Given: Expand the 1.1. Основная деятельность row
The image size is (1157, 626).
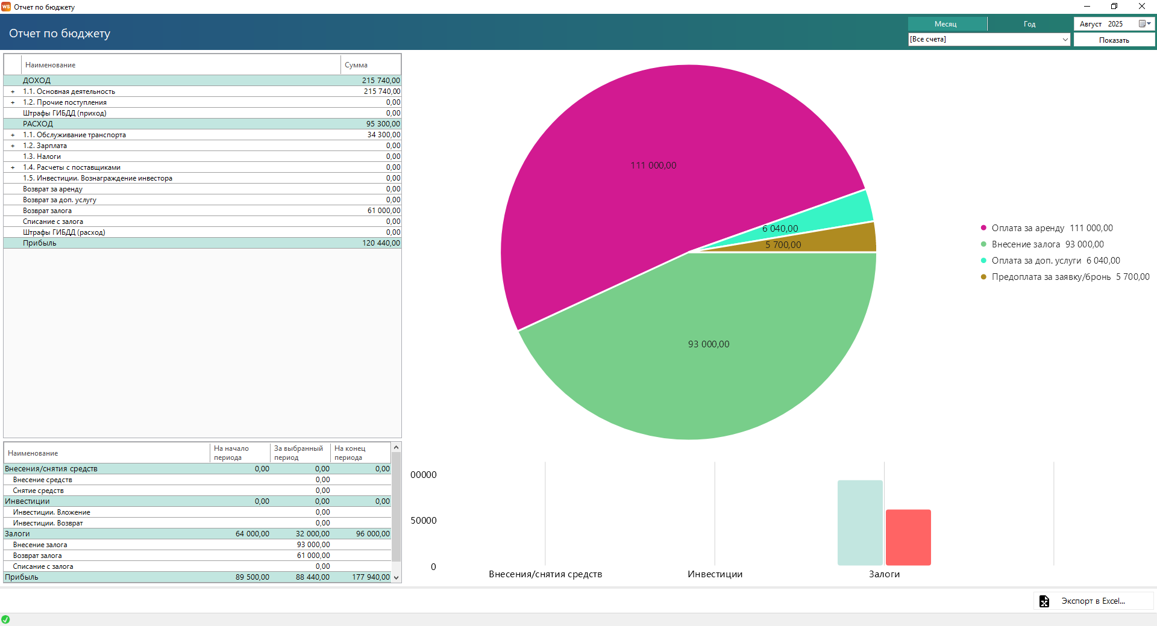Looking at the screenshot, I should (x=13, y=92).
